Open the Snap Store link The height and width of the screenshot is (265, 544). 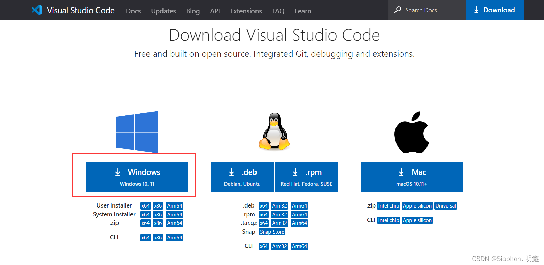pos(272,232)
